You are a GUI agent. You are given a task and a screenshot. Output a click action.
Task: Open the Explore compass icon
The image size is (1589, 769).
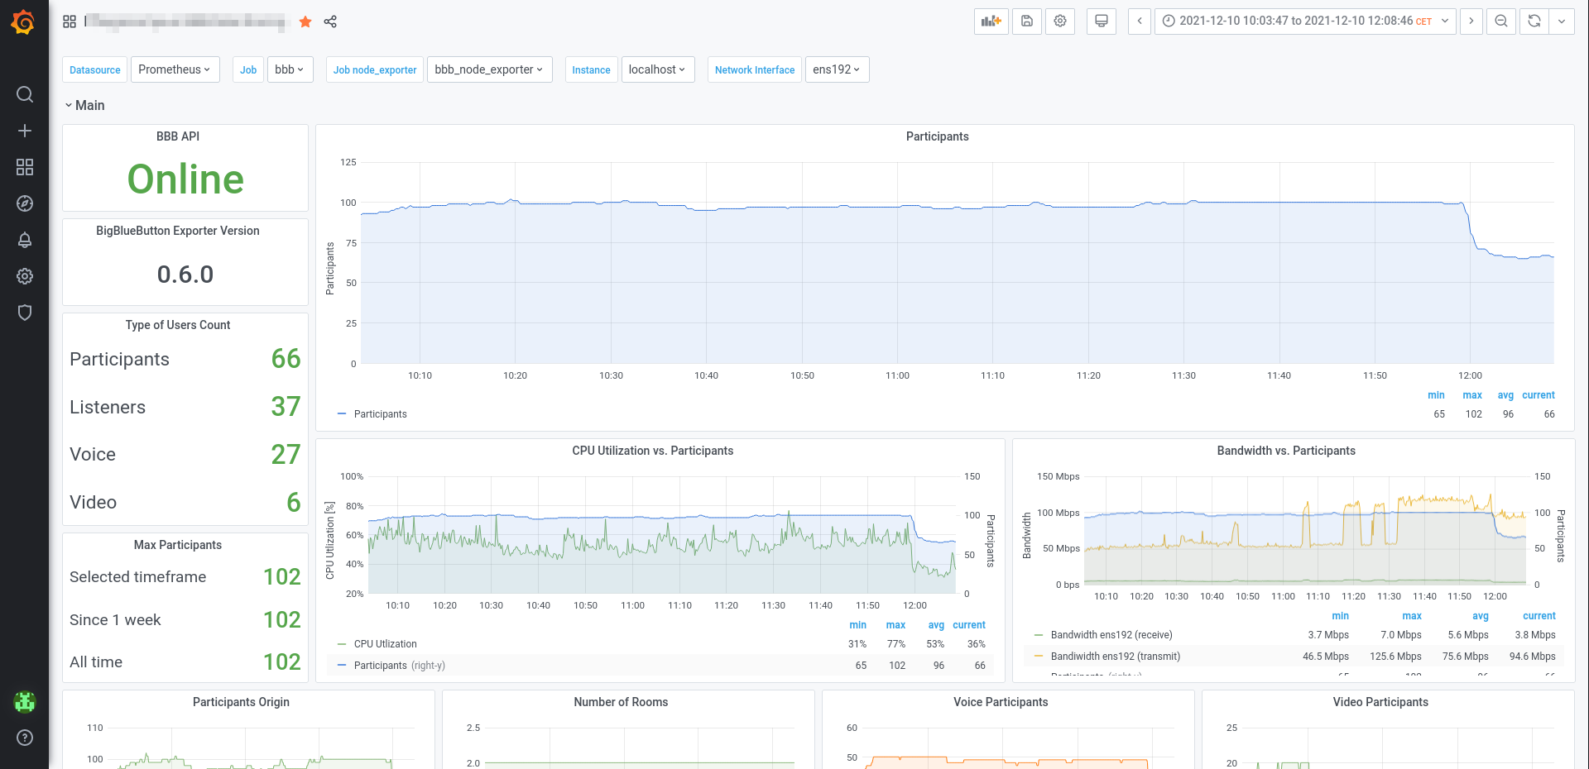(x=25, y=203)
